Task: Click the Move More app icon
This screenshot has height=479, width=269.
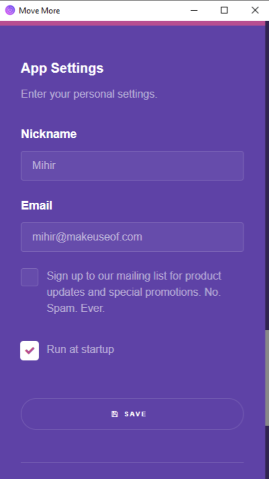Action: 10,10
